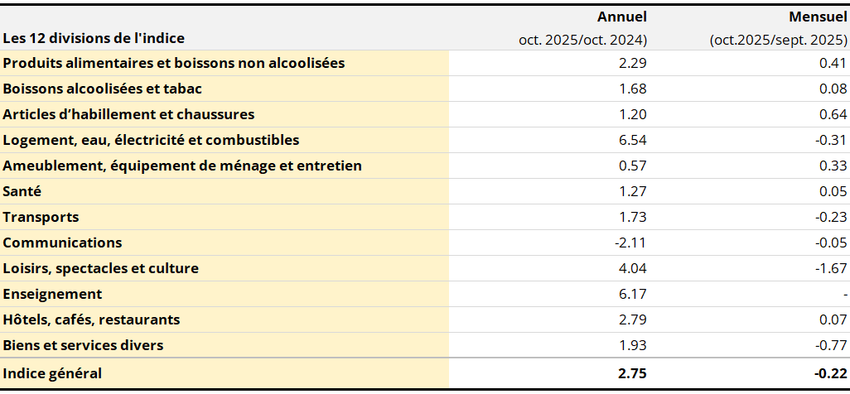Select the "Logement, eau, électricité et combustibles" row
The image size is (850, 394).
click(151, 140)
